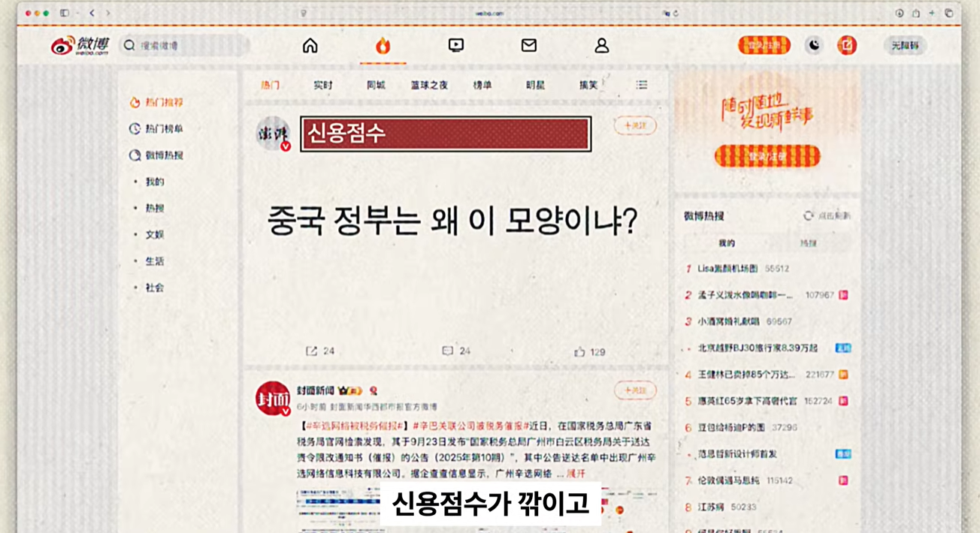Follow the 封面新闻 account
Image resolution: width=980 pixels, height=533 pixels.
pos(634,390)
